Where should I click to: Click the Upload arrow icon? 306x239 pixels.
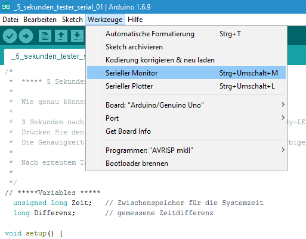[26, 36]
